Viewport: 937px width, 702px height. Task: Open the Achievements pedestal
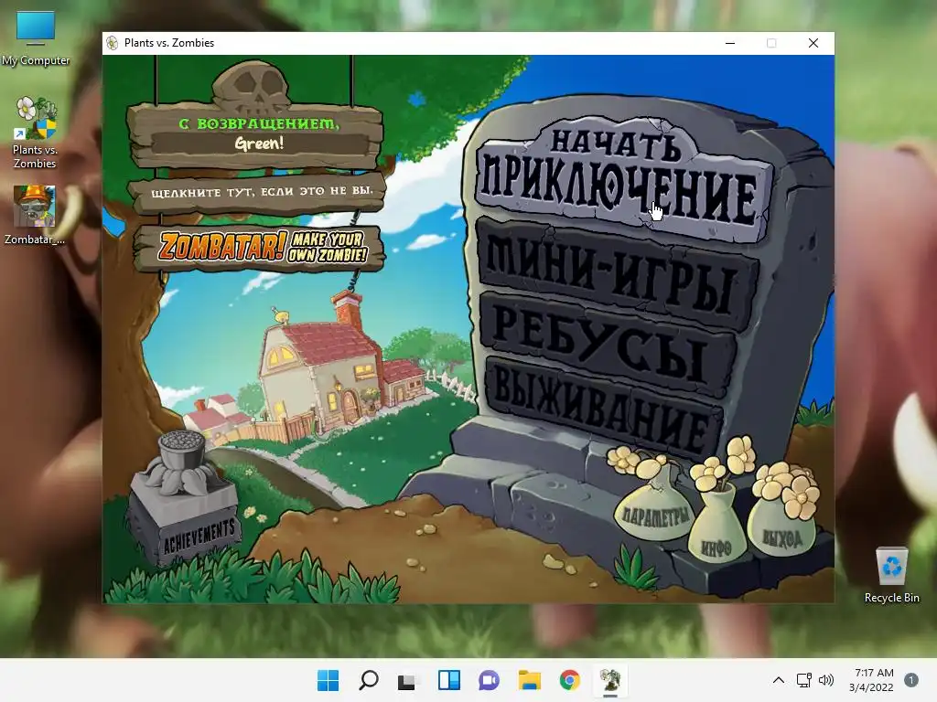coord(185,500)
